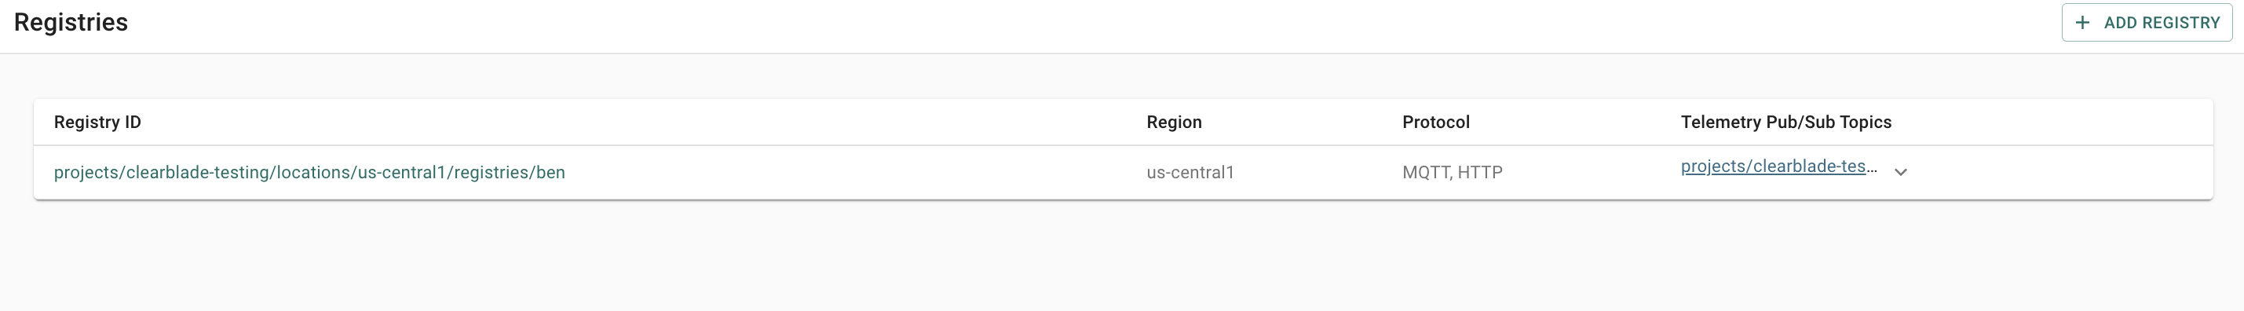Open the projects/clearblade-tes… Pub/Sub topic link

click(x=1779, y=166)
